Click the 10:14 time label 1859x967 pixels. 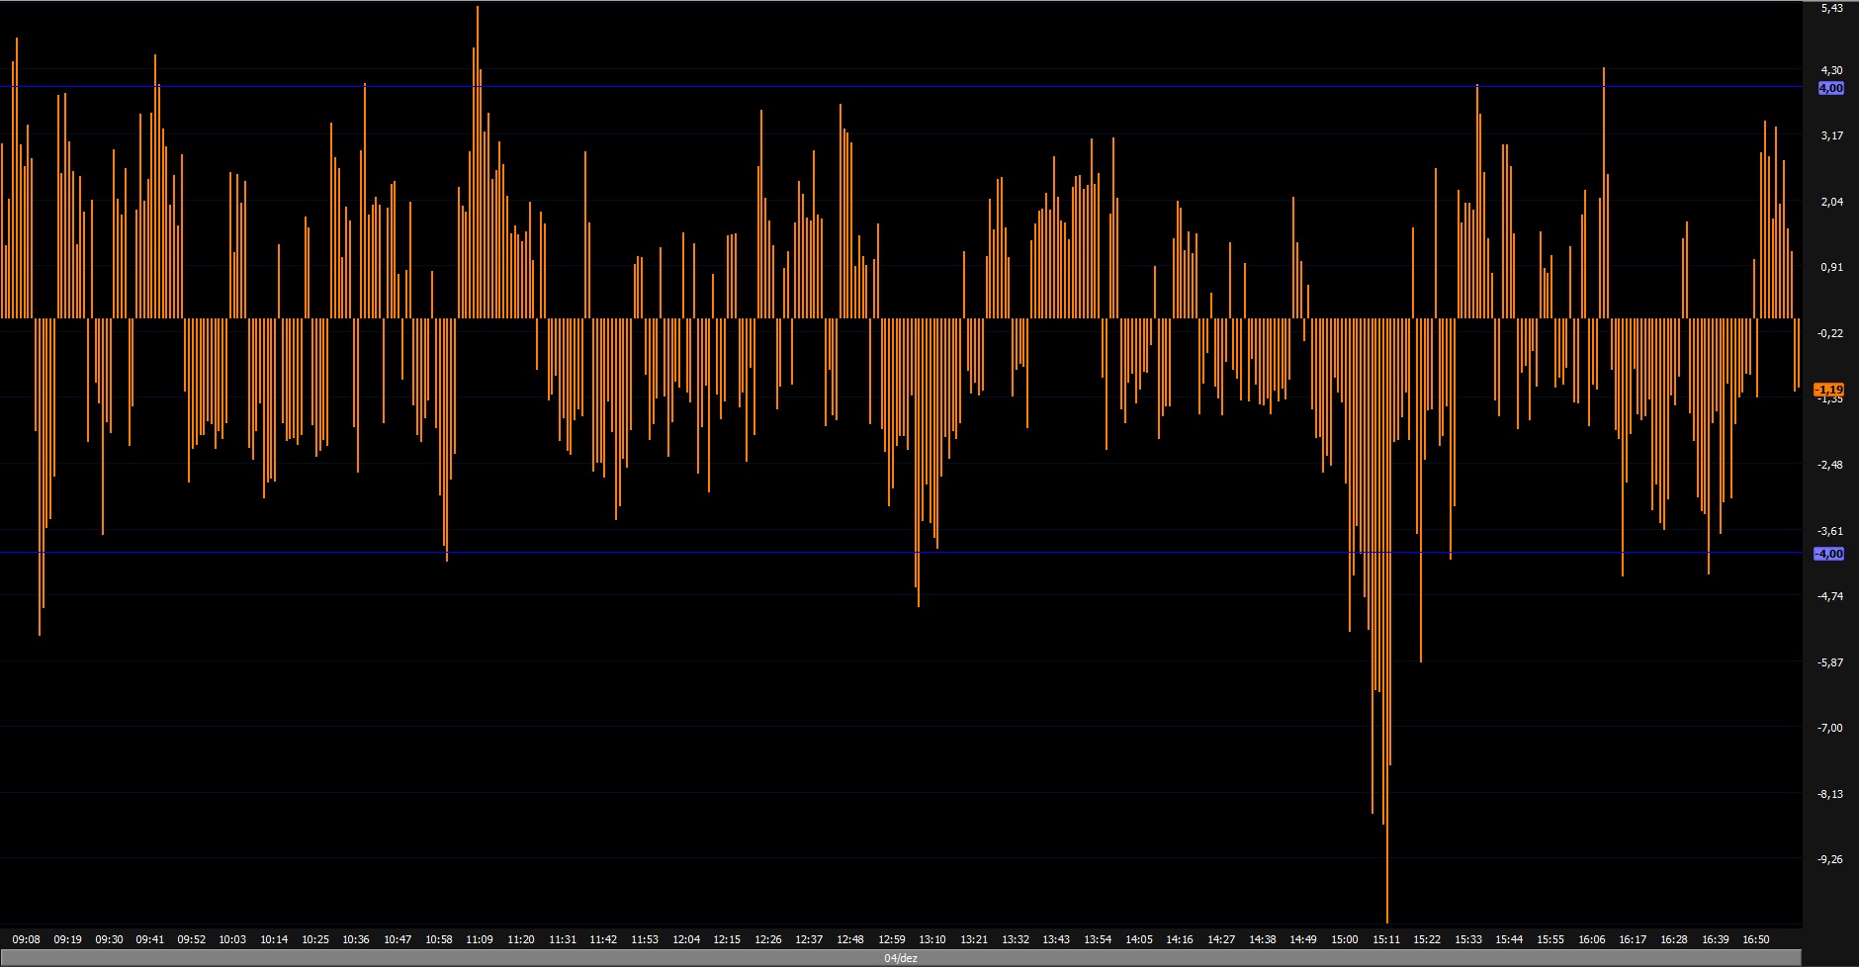tap(274, 939)
